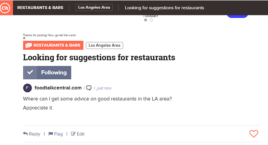The image size is (268, 145).
Task: Like the post with heart icon
Action: (254, 134)
